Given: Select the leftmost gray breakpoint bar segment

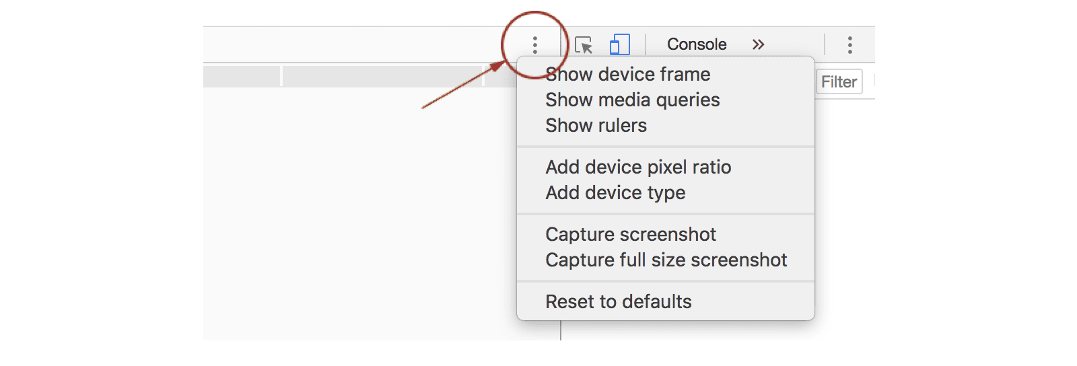Looking at the screenshot, I should (242, 76).
